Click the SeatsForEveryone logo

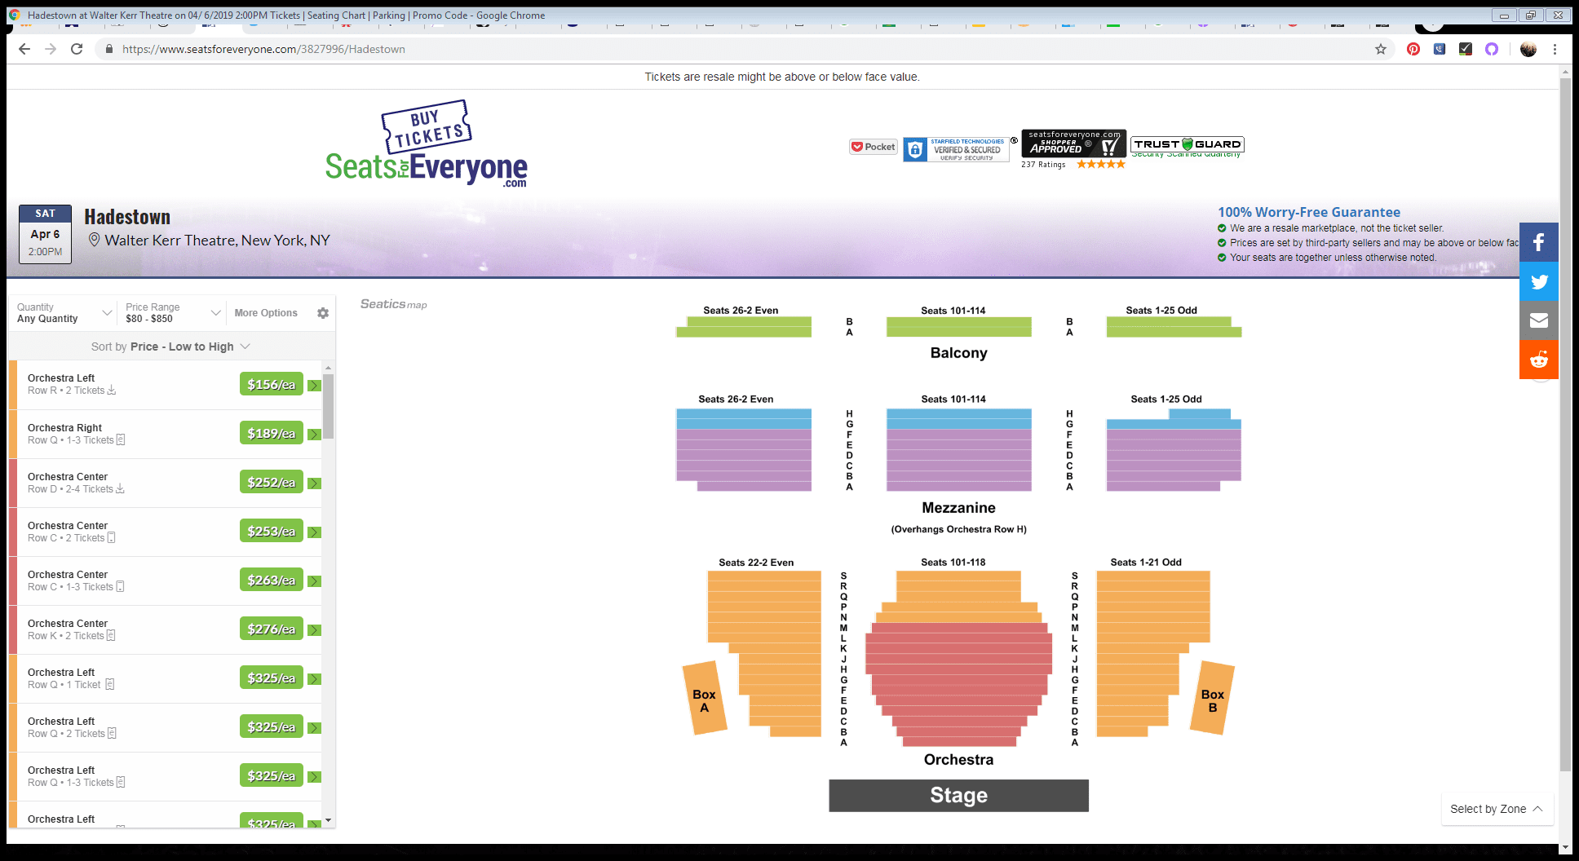click(426, 147)
